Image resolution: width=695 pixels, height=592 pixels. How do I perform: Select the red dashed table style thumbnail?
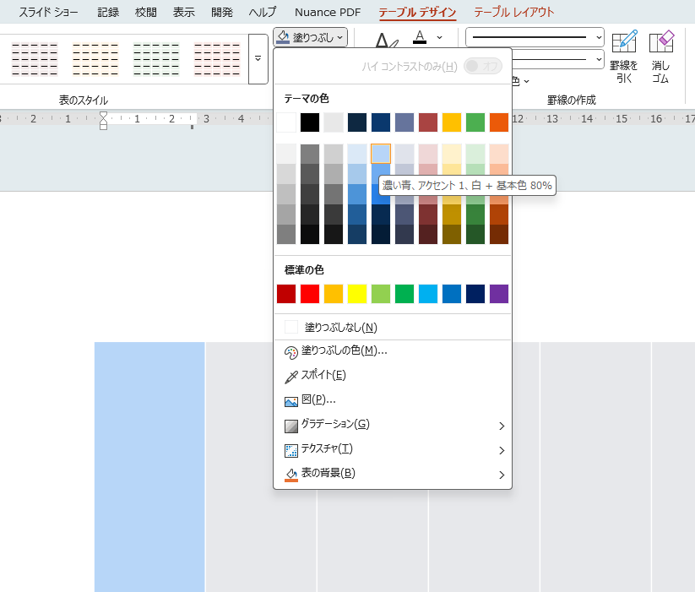pos(217,59)
